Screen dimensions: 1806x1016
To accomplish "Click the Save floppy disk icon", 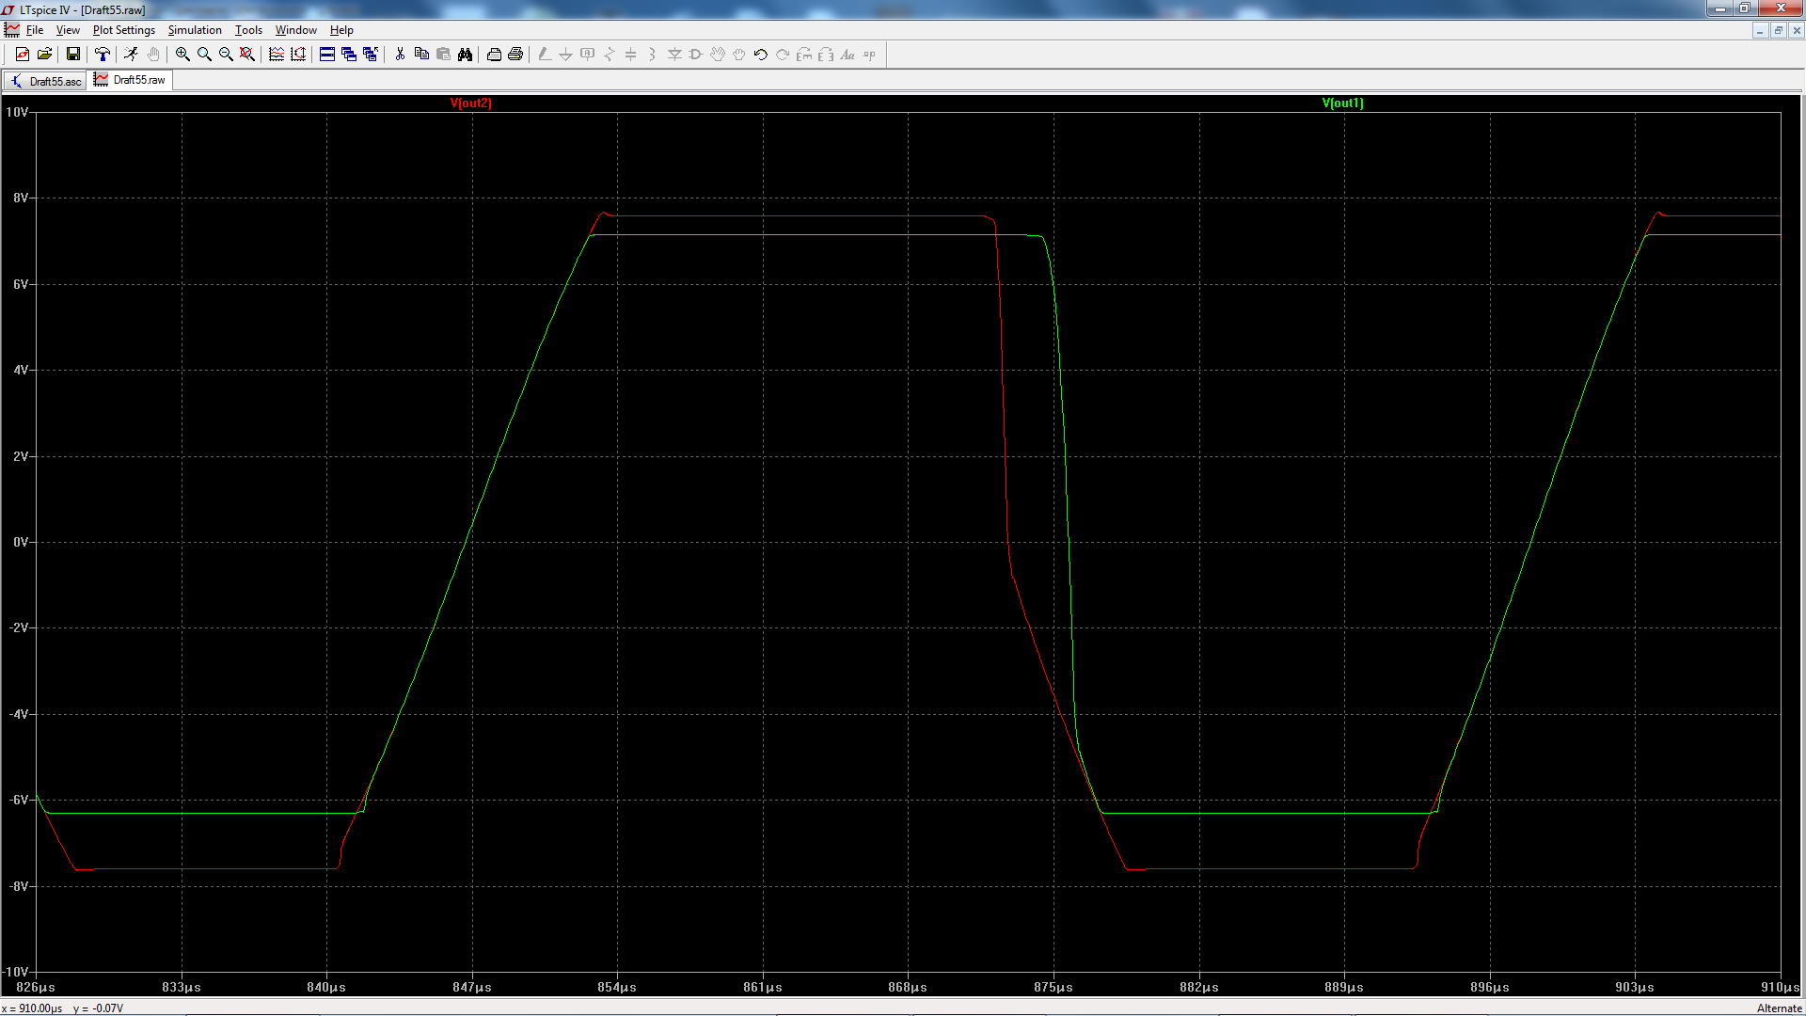I will click(x=72, y=55).
